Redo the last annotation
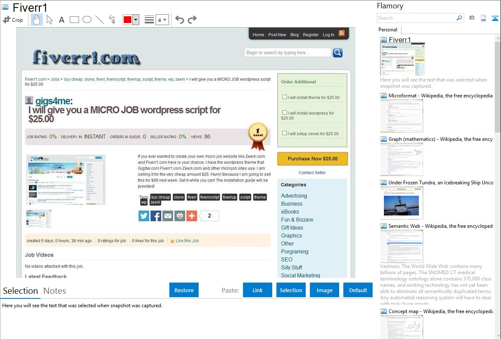 tap(192, 20)
